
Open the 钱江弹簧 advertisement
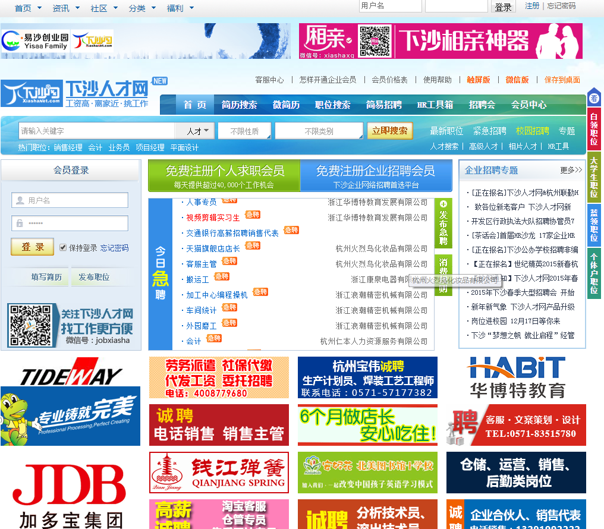click(219, 473)
